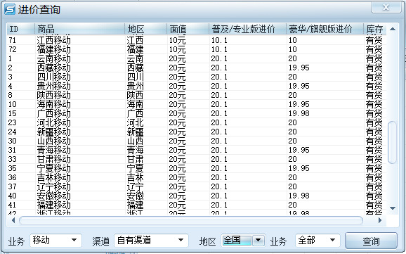
Task: Click ID 41 cell
Action: point(13,205)
